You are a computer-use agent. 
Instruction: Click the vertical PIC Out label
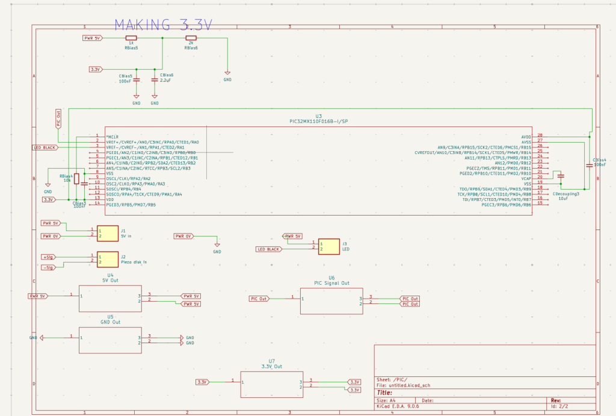[58, 119]
